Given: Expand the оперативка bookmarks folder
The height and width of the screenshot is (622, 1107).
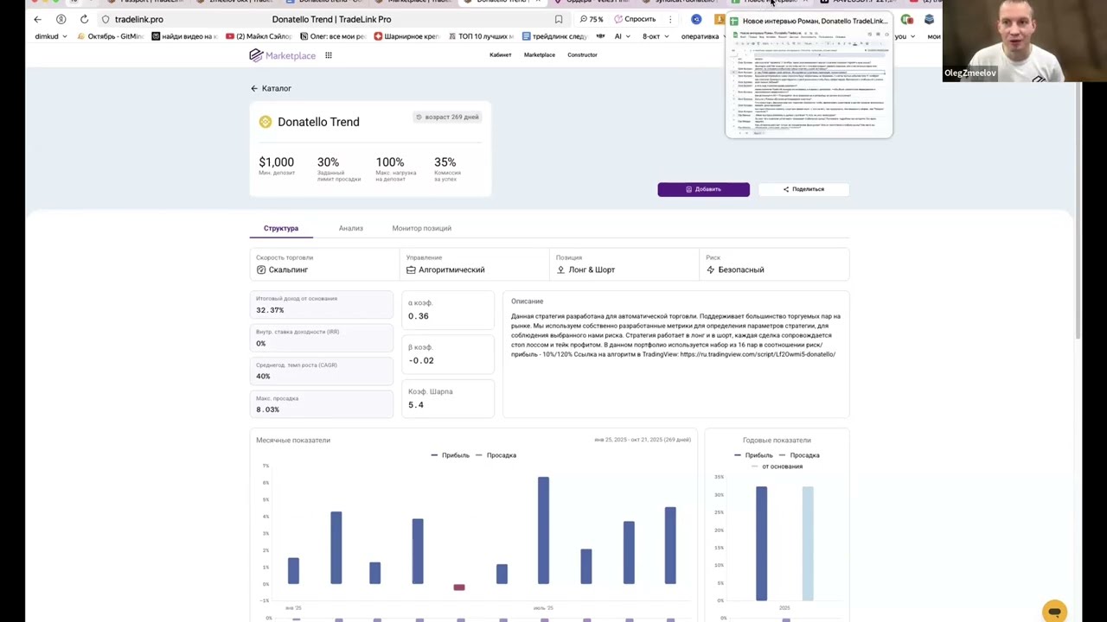Looking at the screenshot, I should point(701,36).
